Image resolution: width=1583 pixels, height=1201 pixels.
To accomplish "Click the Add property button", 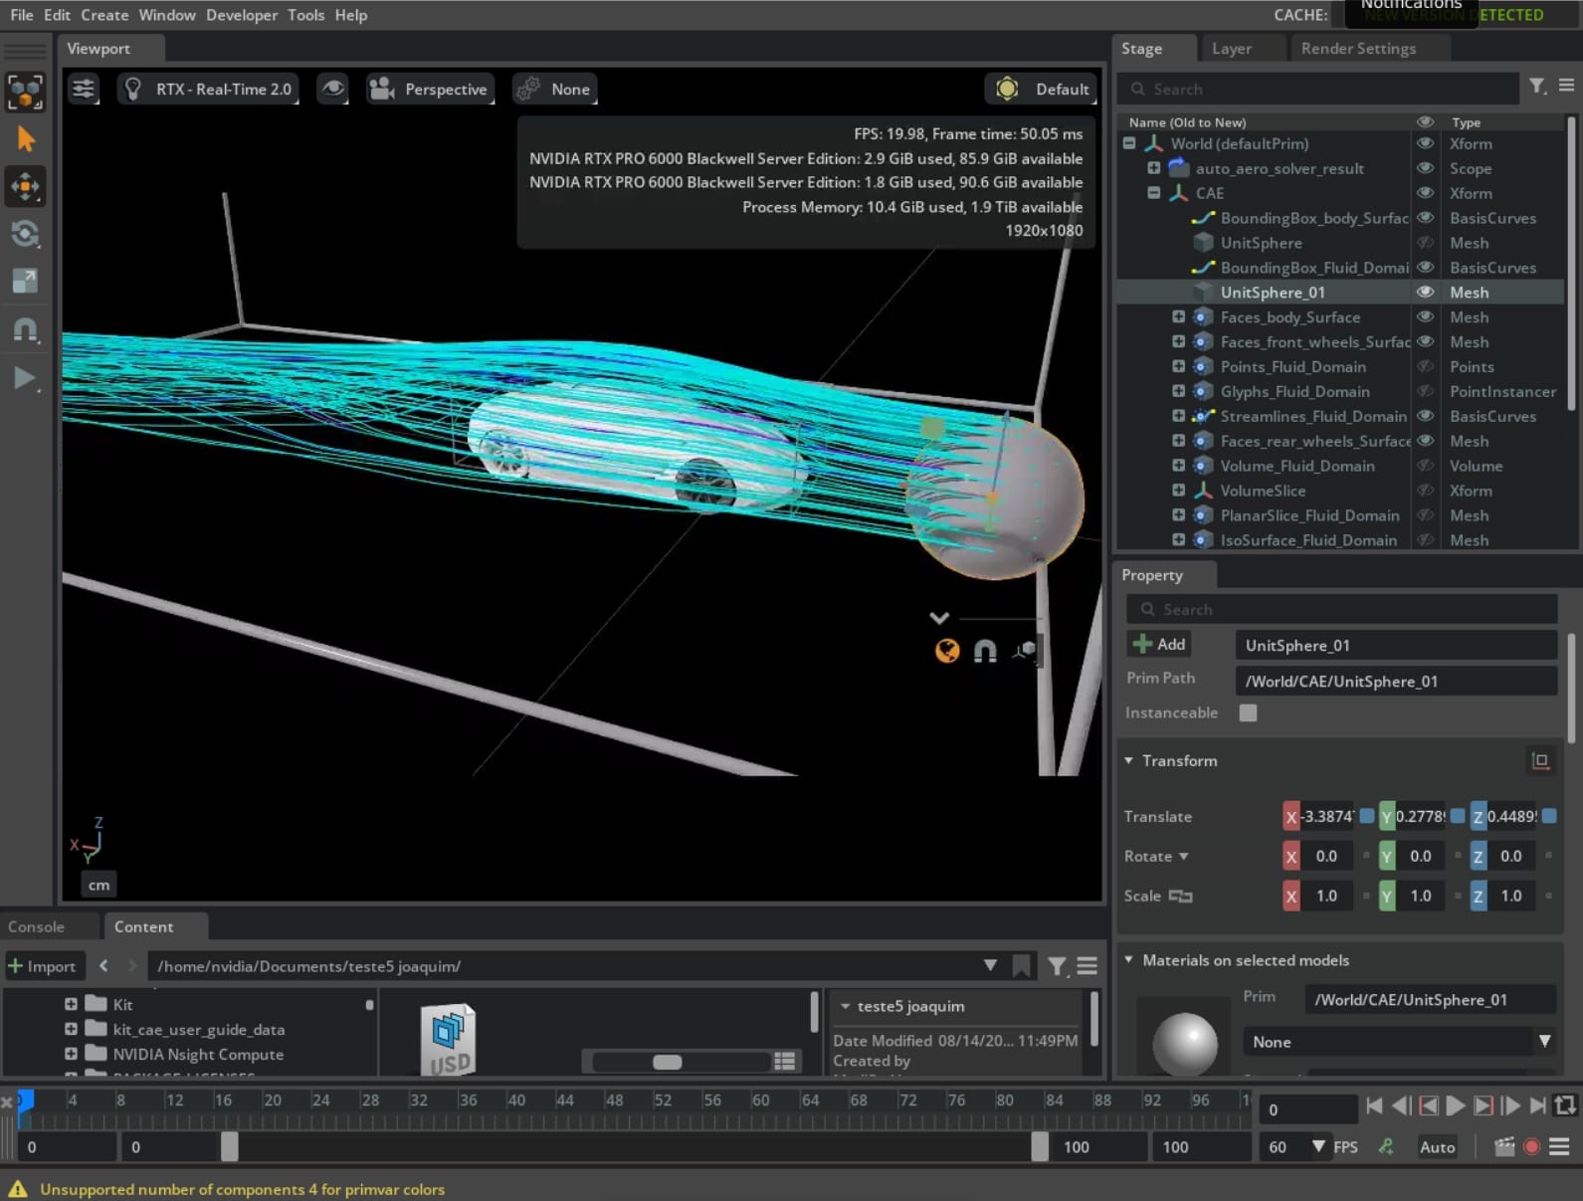I will (x=1160, y=645).
